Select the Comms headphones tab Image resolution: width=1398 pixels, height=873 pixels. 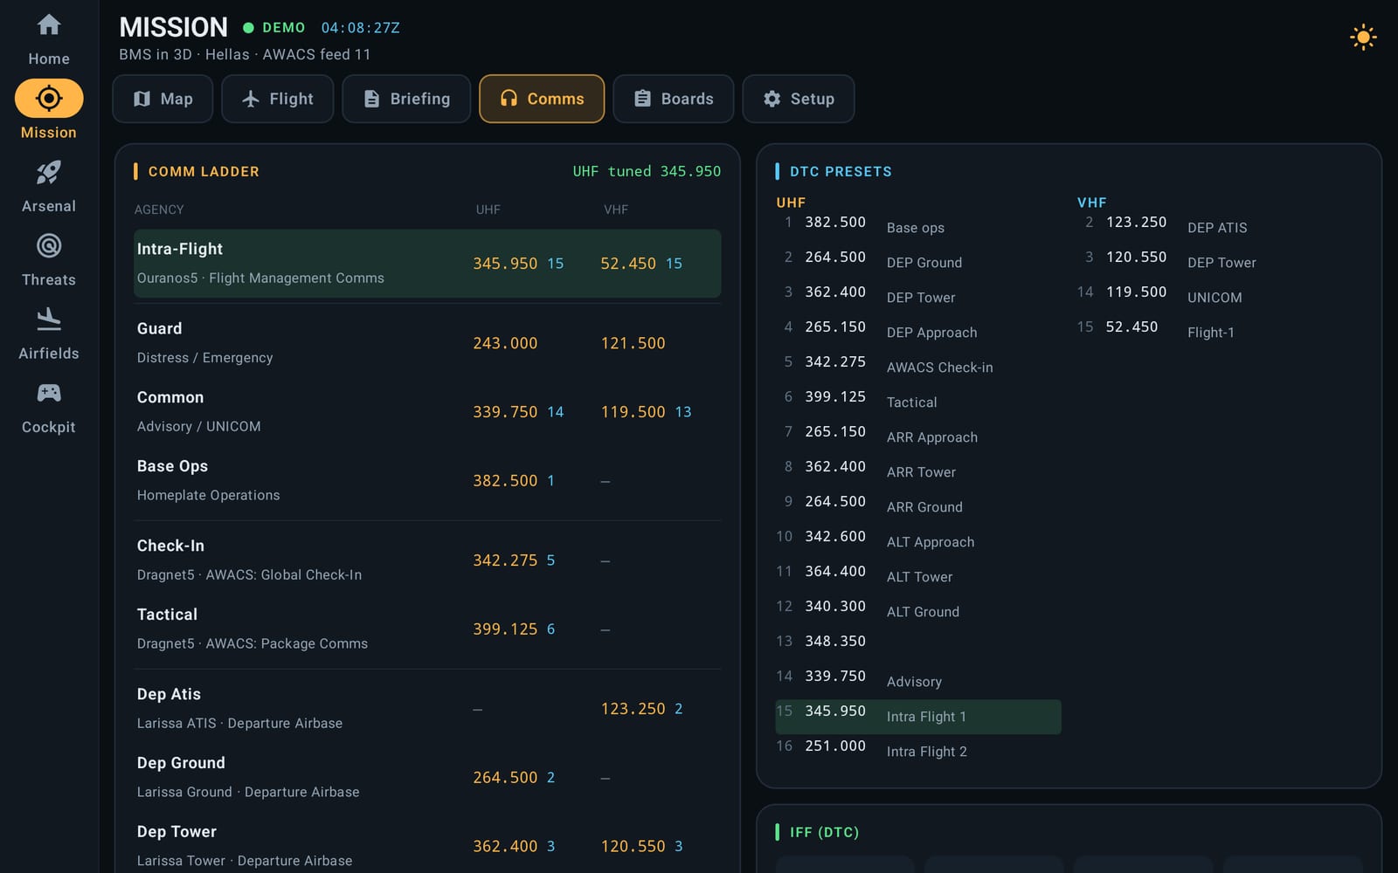[x=542, y=99]
